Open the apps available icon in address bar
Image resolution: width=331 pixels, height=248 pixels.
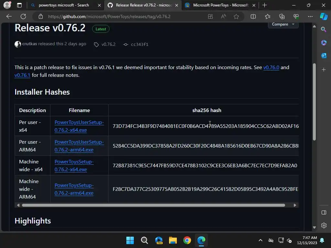pyautogui.click(x=210, y=16)
